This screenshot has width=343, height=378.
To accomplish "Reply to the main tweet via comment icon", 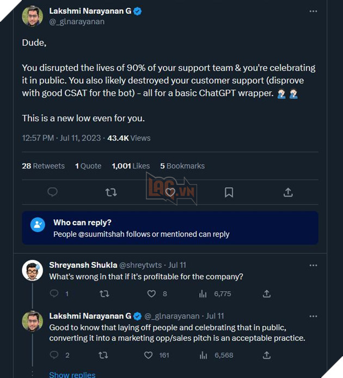I will [x=53, y=192].
